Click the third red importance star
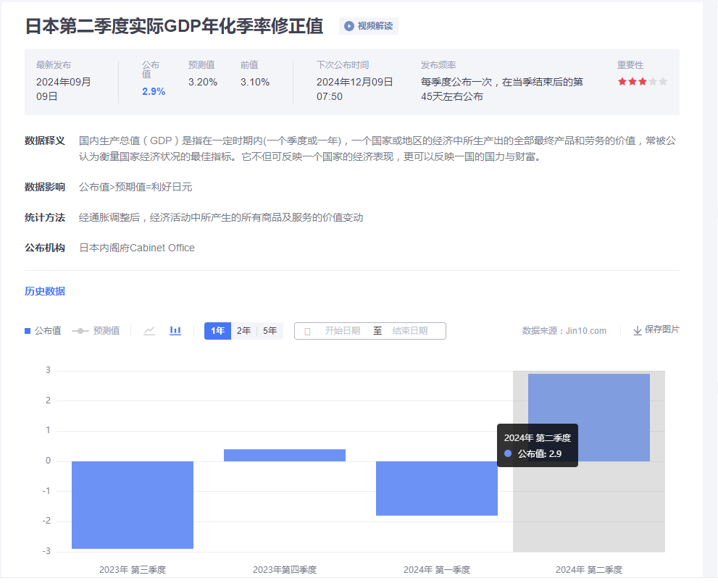This screenshot has height=583, width=718. pyautogui.click(x=643, y=82)
